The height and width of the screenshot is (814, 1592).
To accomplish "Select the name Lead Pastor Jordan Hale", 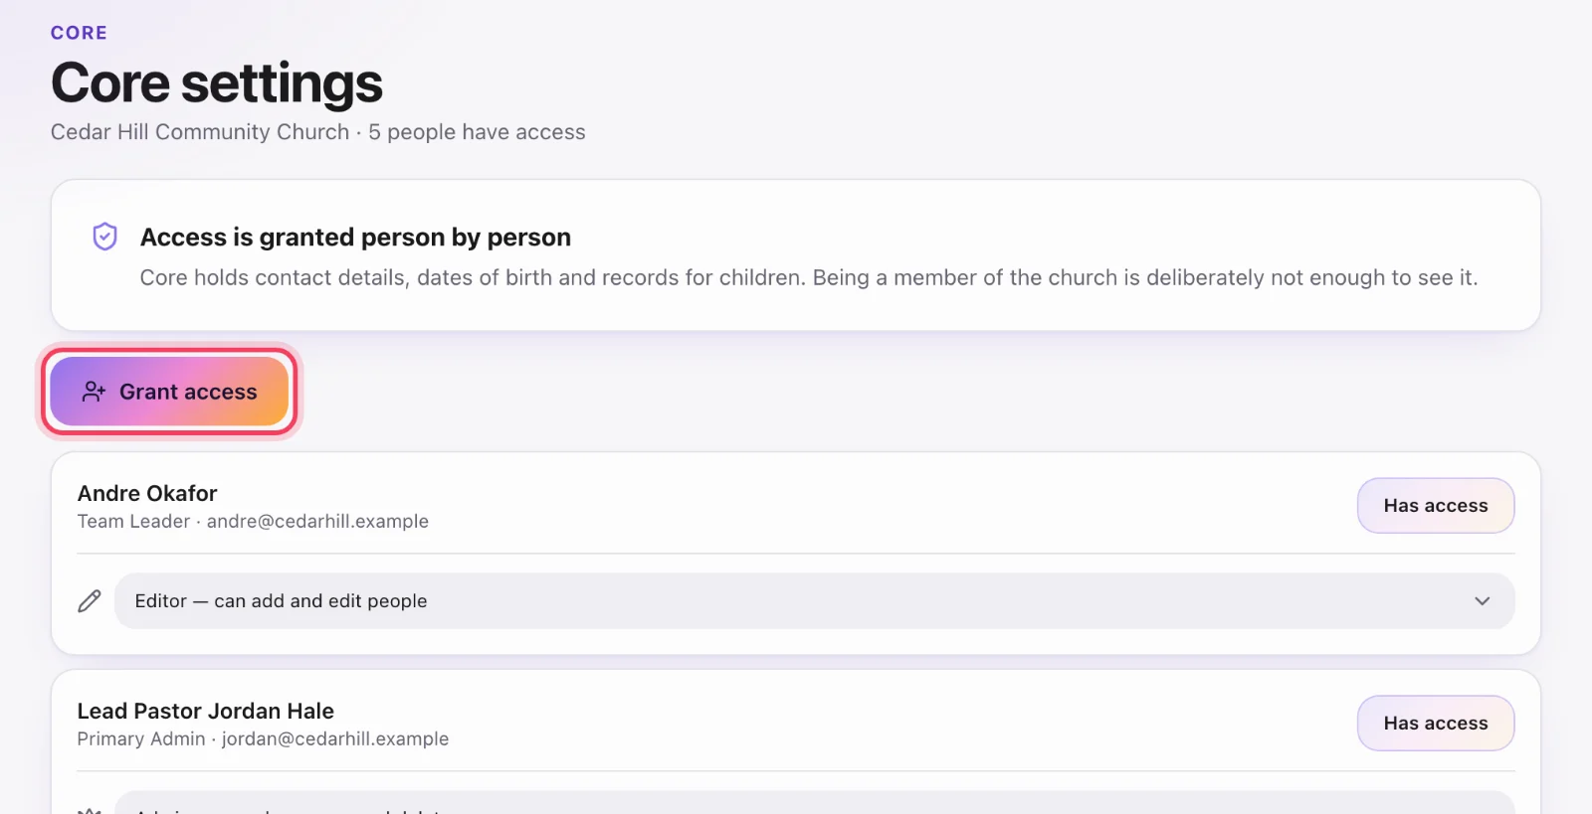I will pyautogui.click(x=206, y=712).
